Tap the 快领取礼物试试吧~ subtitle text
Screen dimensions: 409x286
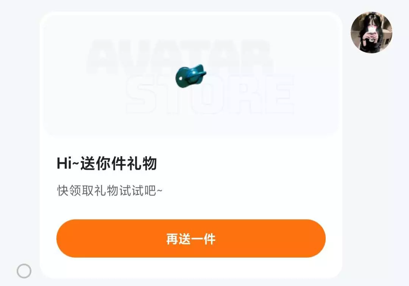(109, 190)
